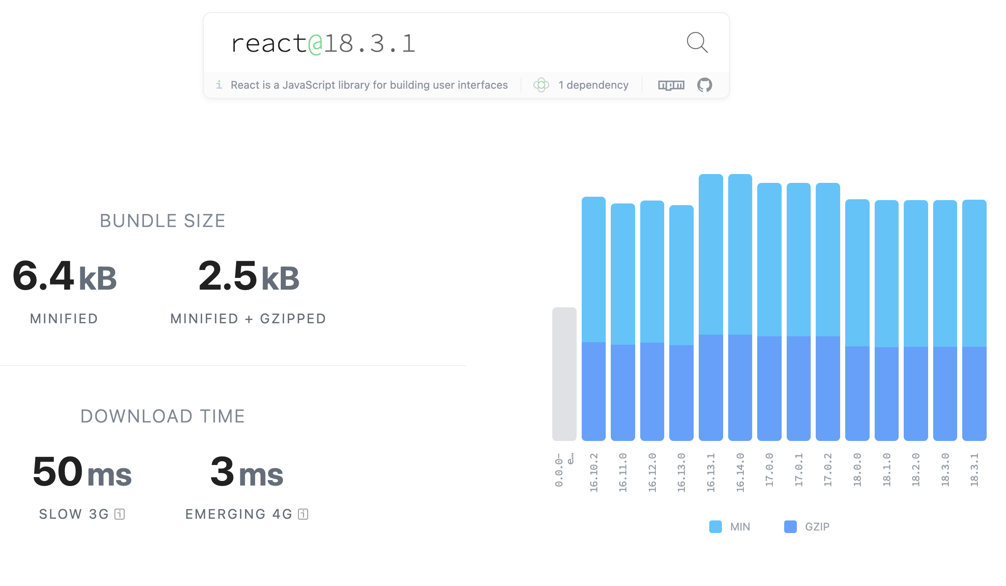
Task: Select the 17.0.2 version bar
Action: tap(828, 311)
